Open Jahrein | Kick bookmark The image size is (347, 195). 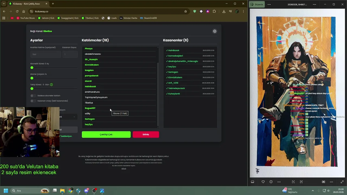point(46,18)
